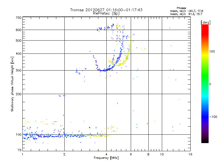Click the y-axis tick label '600'

18,30
